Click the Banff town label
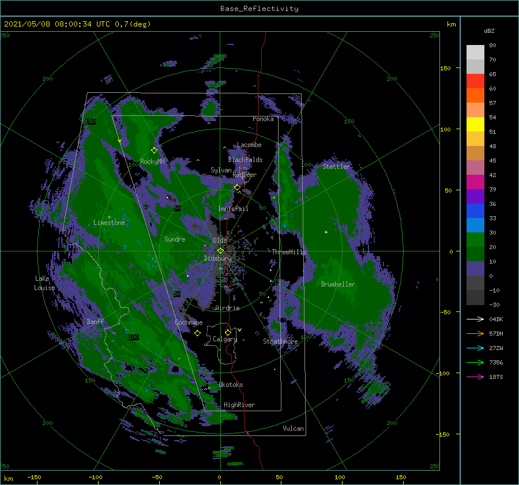The image size is (519, 485). click(95, 322)
